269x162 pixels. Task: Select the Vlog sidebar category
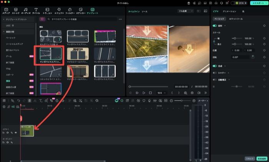(x=8, y=69)
